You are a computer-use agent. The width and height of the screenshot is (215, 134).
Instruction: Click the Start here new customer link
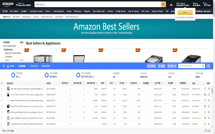[190, 17]
